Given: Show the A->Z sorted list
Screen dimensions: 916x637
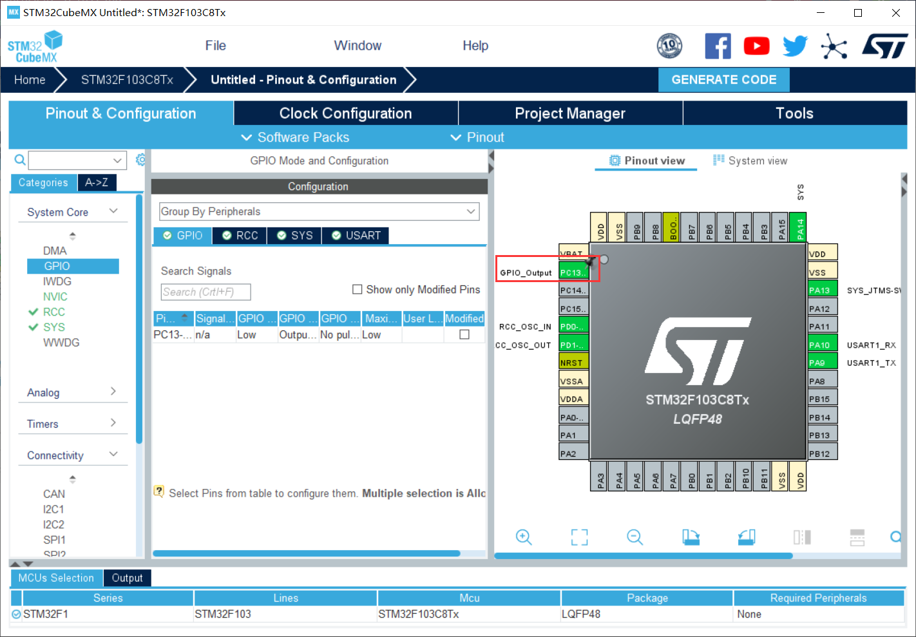Looking at the screenshot, I should coord(97,182).
